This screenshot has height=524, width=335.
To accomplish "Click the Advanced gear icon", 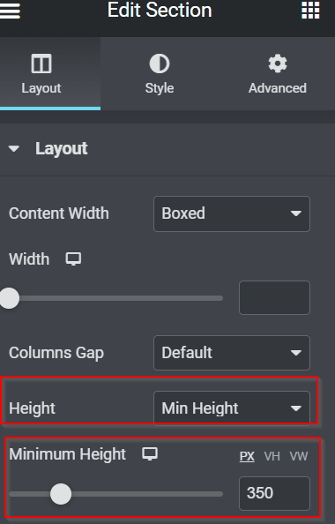I will coord(278,64).
